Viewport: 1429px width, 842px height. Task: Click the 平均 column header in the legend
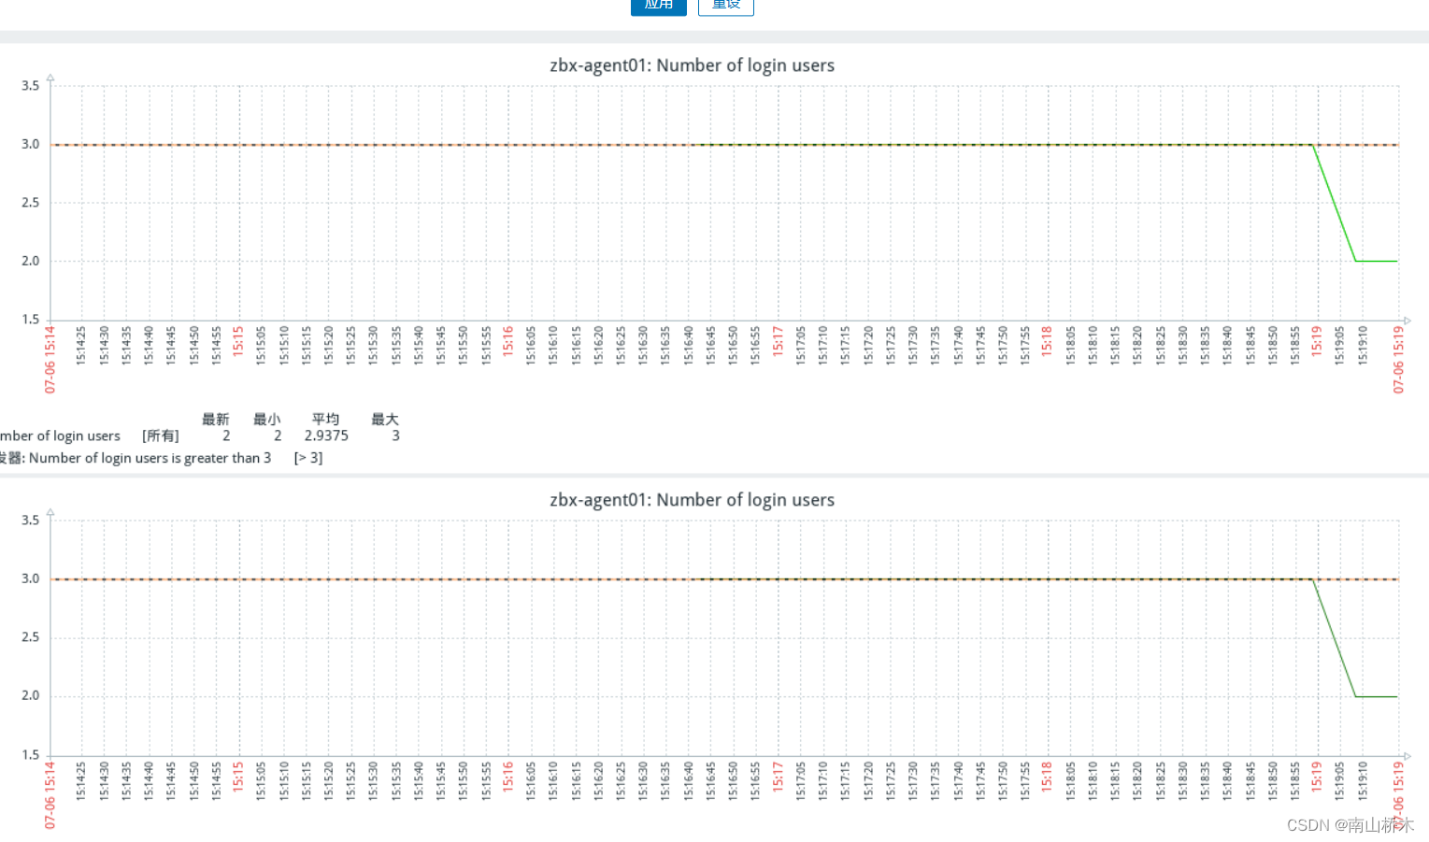[326, 419]
